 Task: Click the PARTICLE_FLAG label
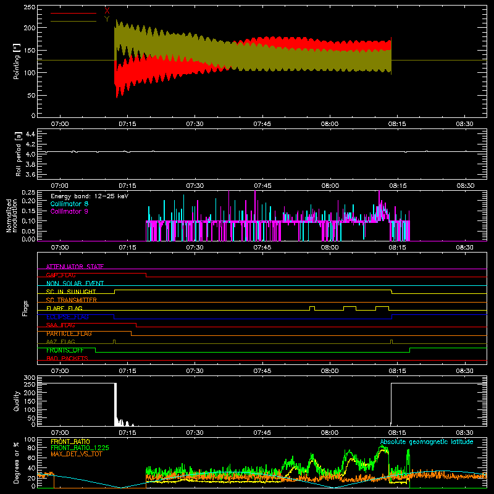[69, 333]
